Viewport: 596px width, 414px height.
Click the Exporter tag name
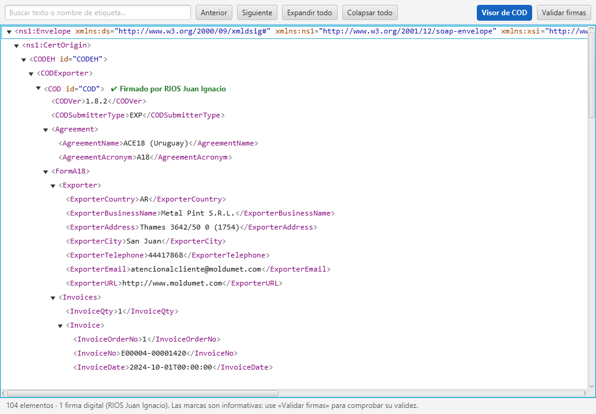(x=80, y=185)
